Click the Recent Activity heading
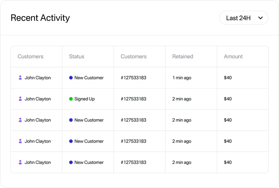Viewport: 279px width, 188px height. [40, 18]
